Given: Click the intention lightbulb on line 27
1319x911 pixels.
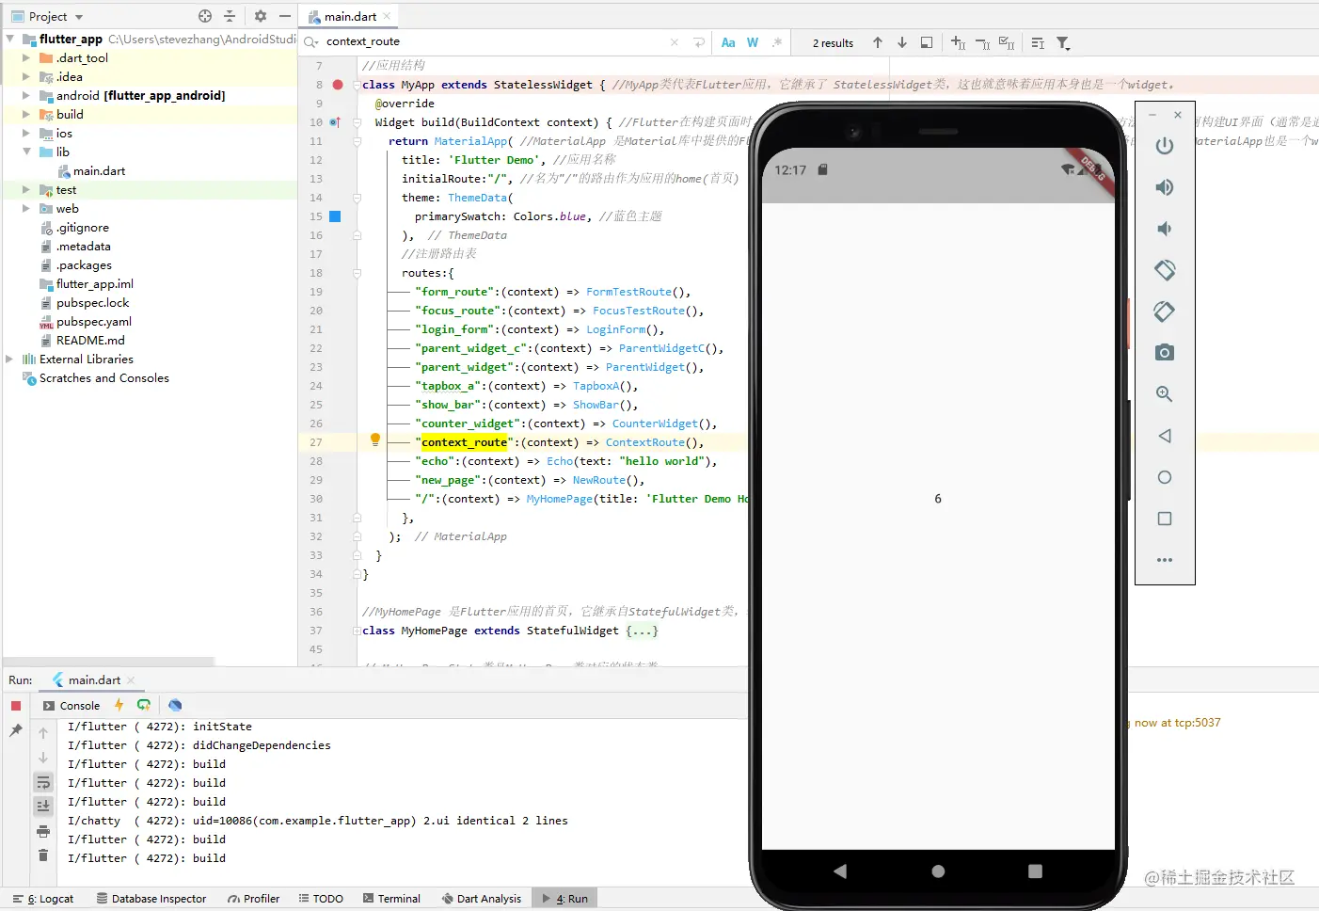Looking at the screenshot, I should (x=375, y=440).
